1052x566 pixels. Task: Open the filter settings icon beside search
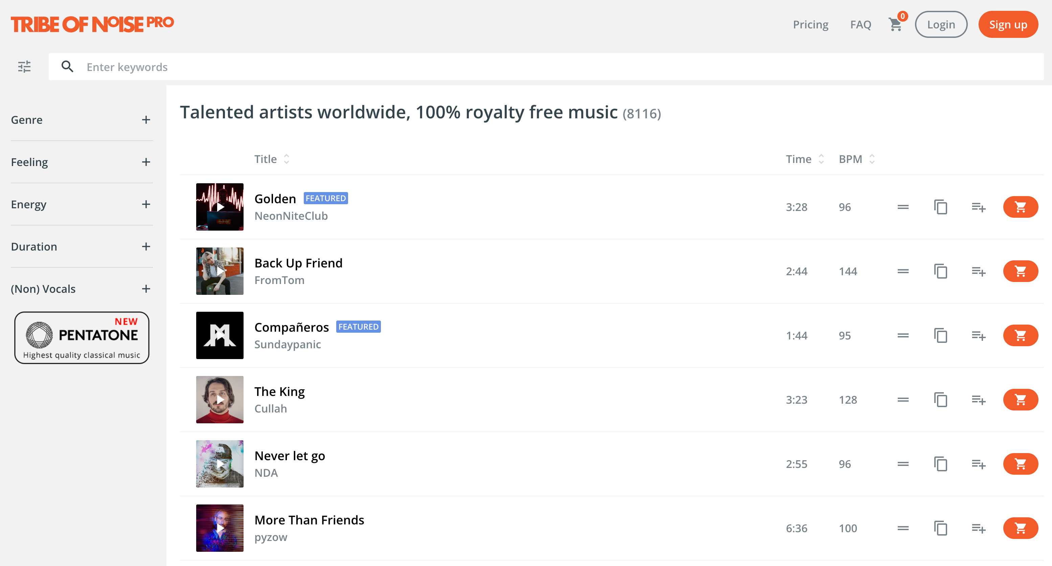click(24, 67)
